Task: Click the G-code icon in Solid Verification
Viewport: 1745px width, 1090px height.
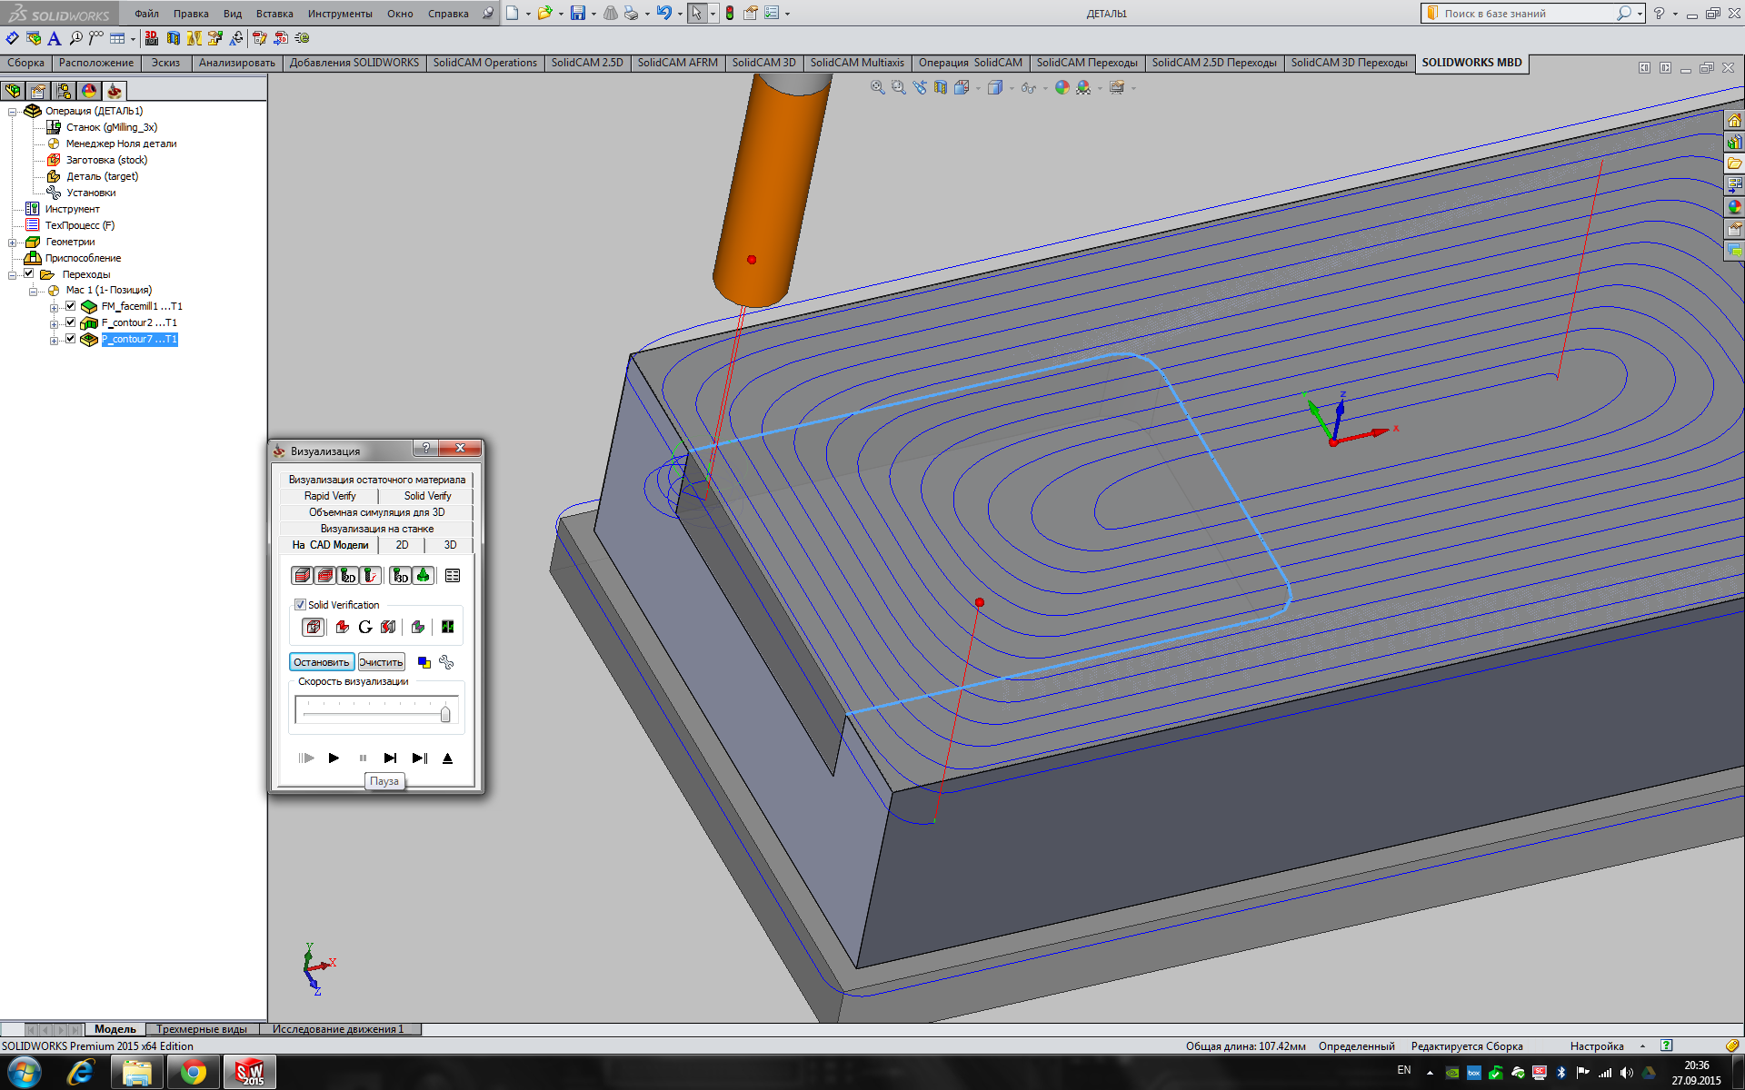Action: click(365, 627)
